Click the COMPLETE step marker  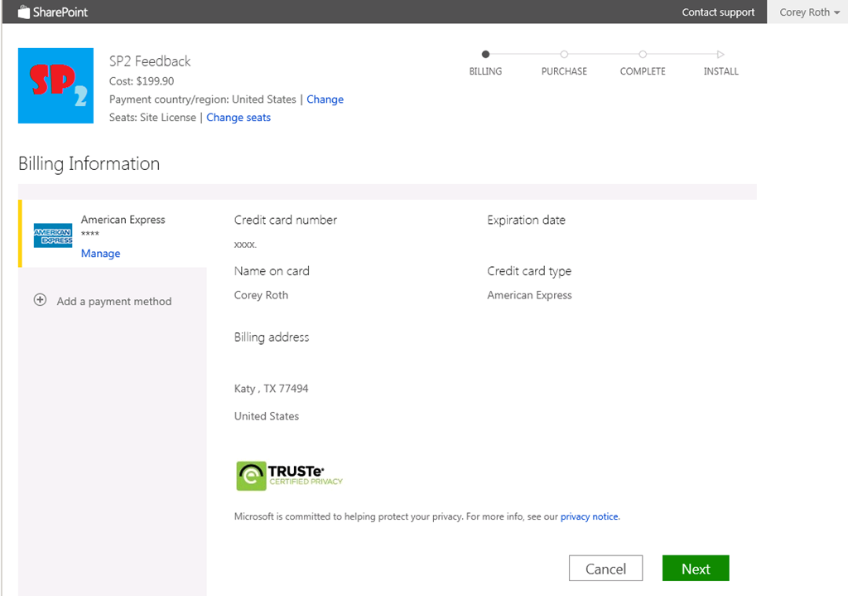643,54
